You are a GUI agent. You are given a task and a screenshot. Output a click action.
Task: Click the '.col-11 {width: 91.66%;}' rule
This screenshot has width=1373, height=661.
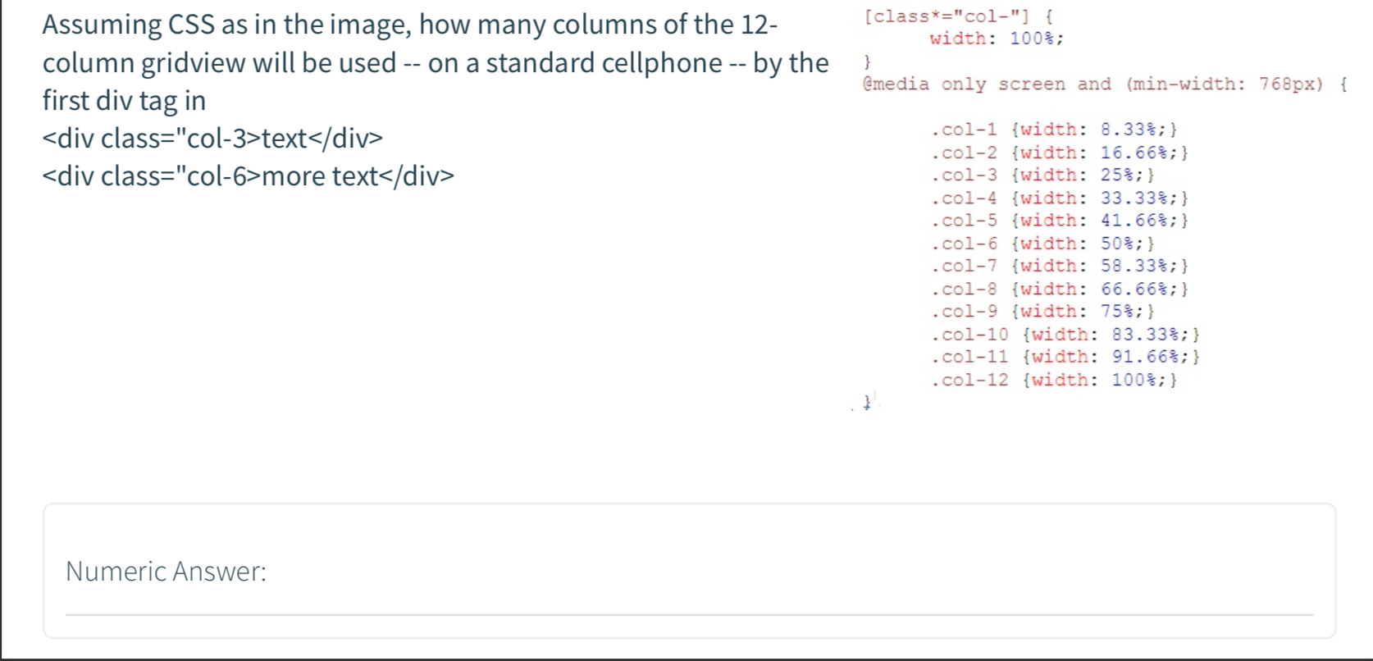click(1065, 356)
